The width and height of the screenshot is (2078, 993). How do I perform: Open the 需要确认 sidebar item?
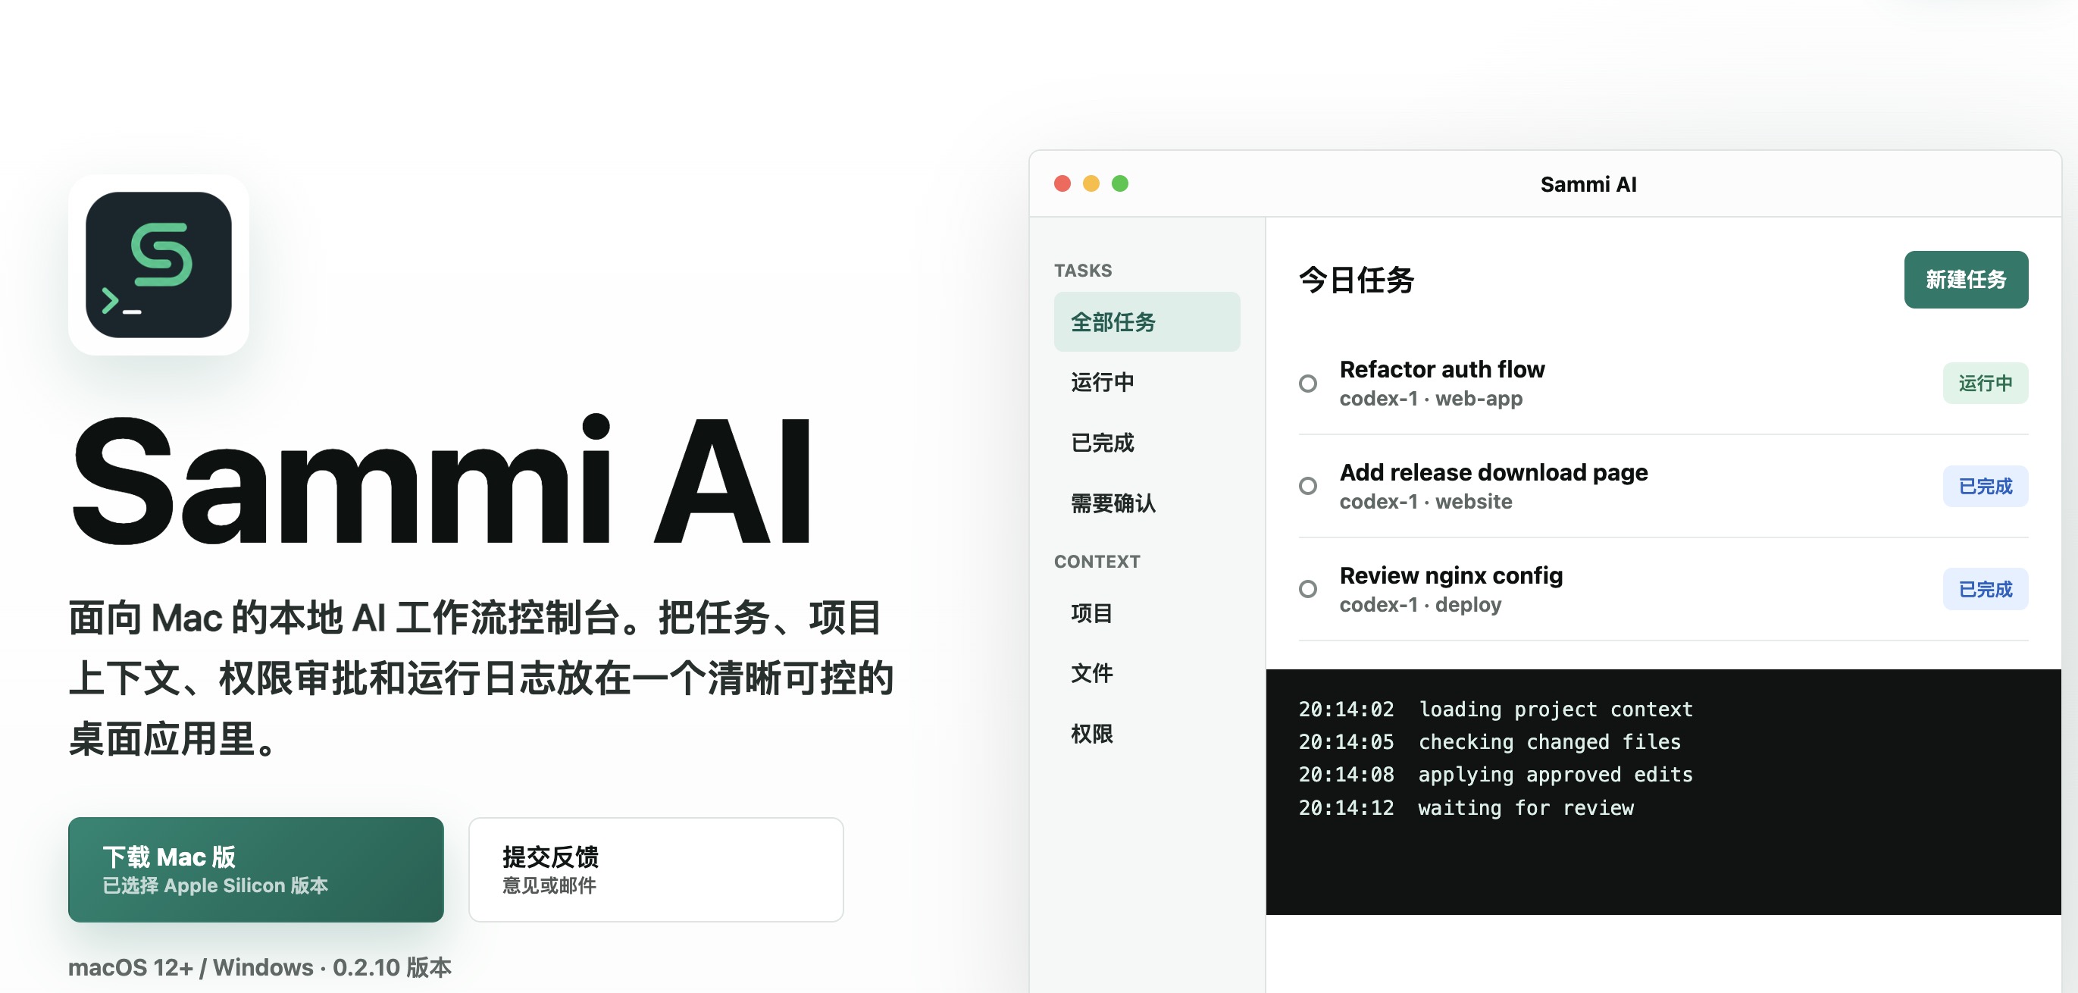coord(1147,503)
